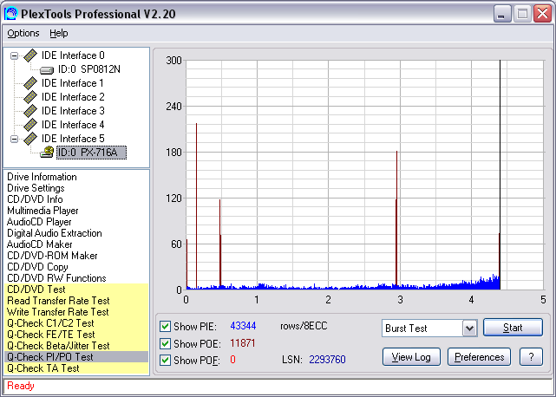Click the SP0812N hard drive icon
Screen dimensions: 556x397
tap(47, 70)
